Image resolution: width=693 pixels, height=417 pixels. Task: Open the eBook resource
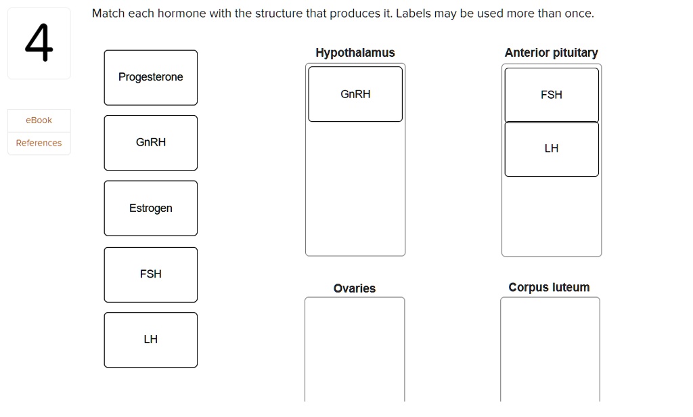[39, 120]
